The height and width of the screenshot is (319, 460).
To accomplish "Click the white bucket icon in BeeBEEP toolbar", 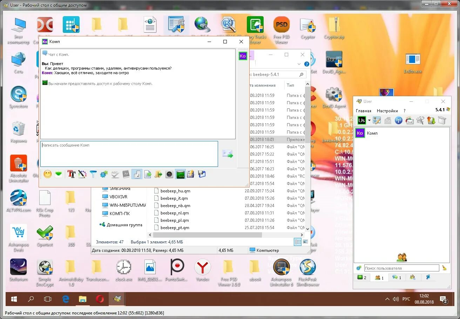I will (x=442, y=120).
